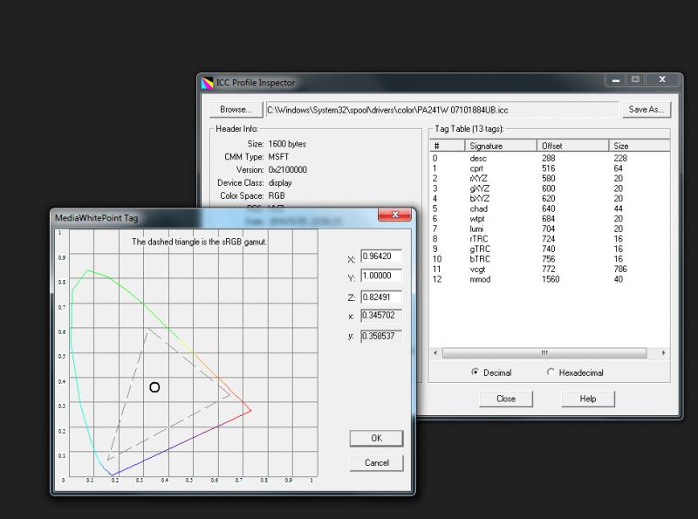Click the Save As... button
Screen dimensions: 698x519
647,110
